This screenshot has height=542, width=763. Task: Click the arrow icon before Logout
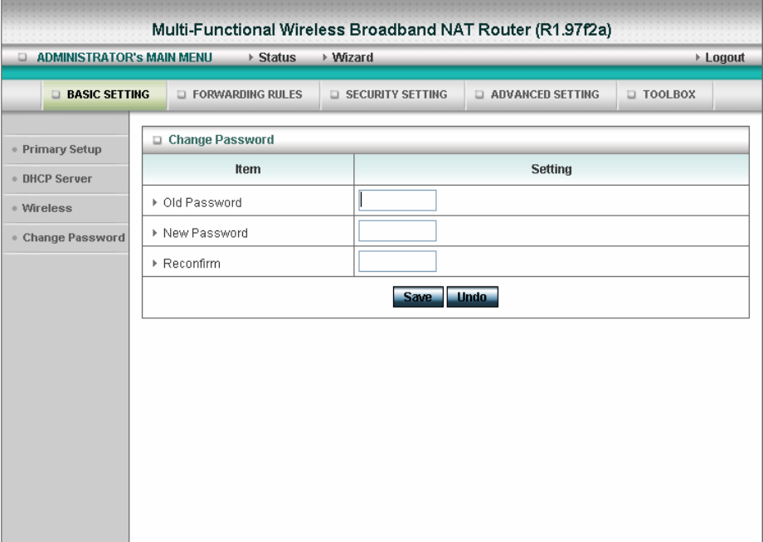tap(697, 57)
